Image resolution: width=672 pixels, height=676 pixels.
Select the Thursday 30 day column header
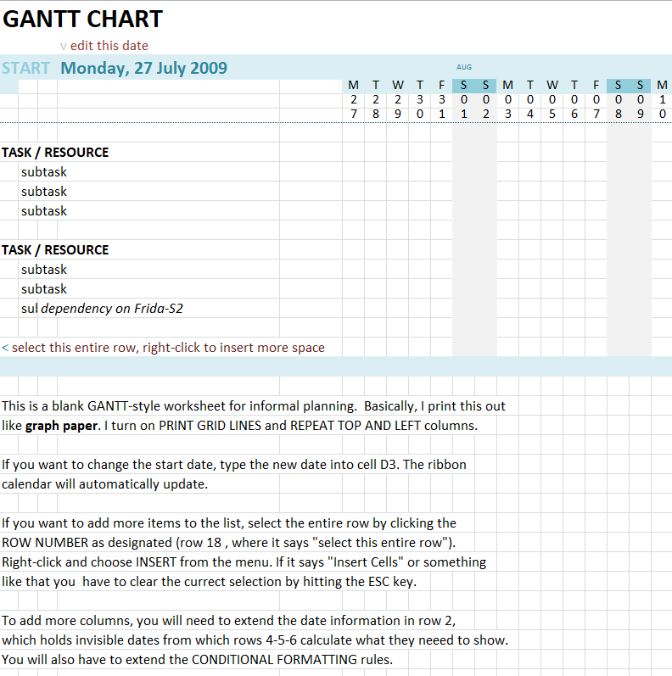pos(419,99)
